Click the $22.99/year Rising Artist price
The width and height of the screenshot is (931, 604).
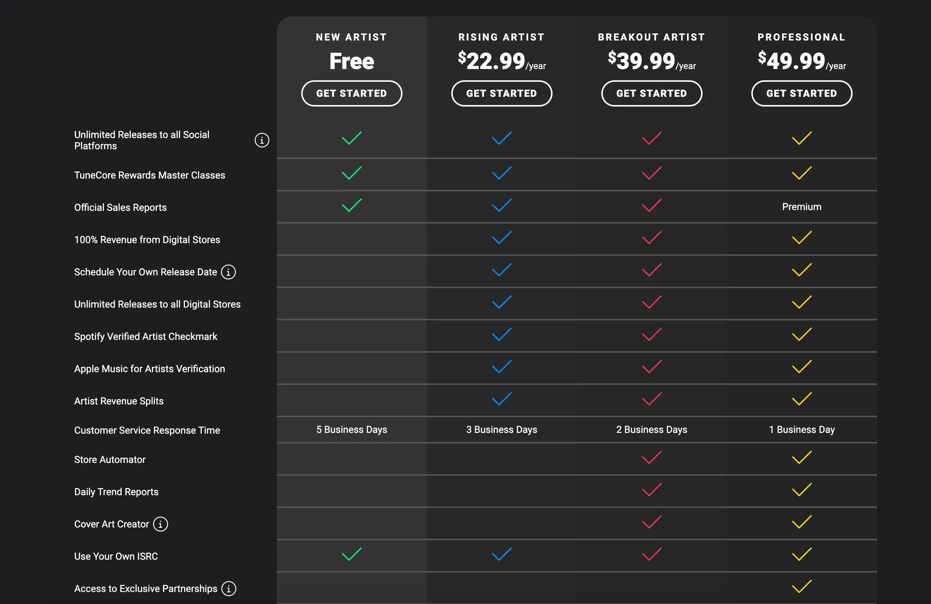click(x=502, y=62)
